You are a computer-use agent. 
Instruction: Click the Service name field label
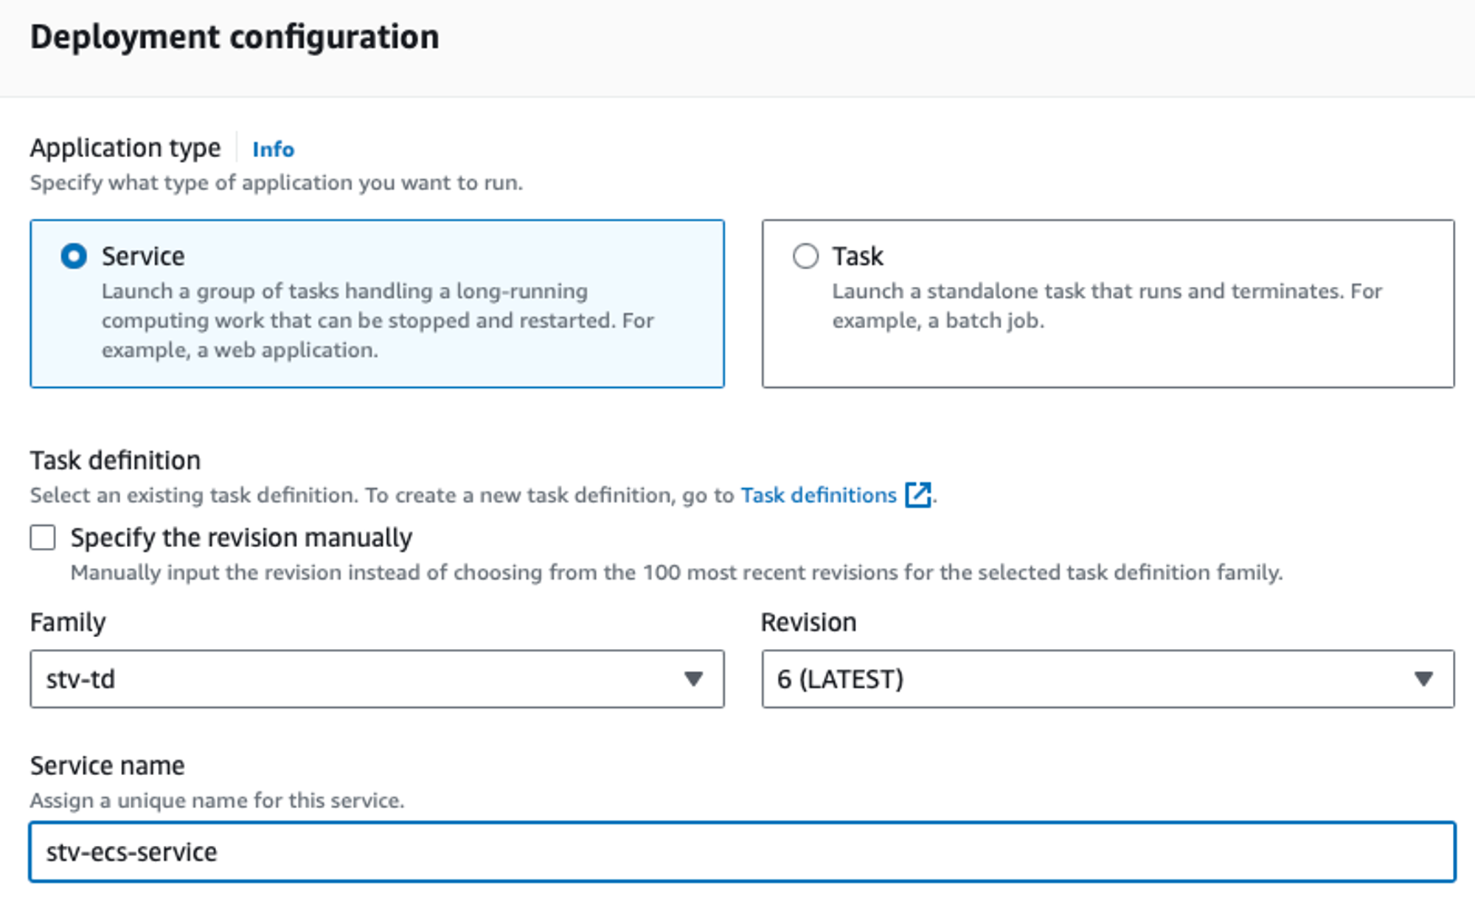(107, 765)
